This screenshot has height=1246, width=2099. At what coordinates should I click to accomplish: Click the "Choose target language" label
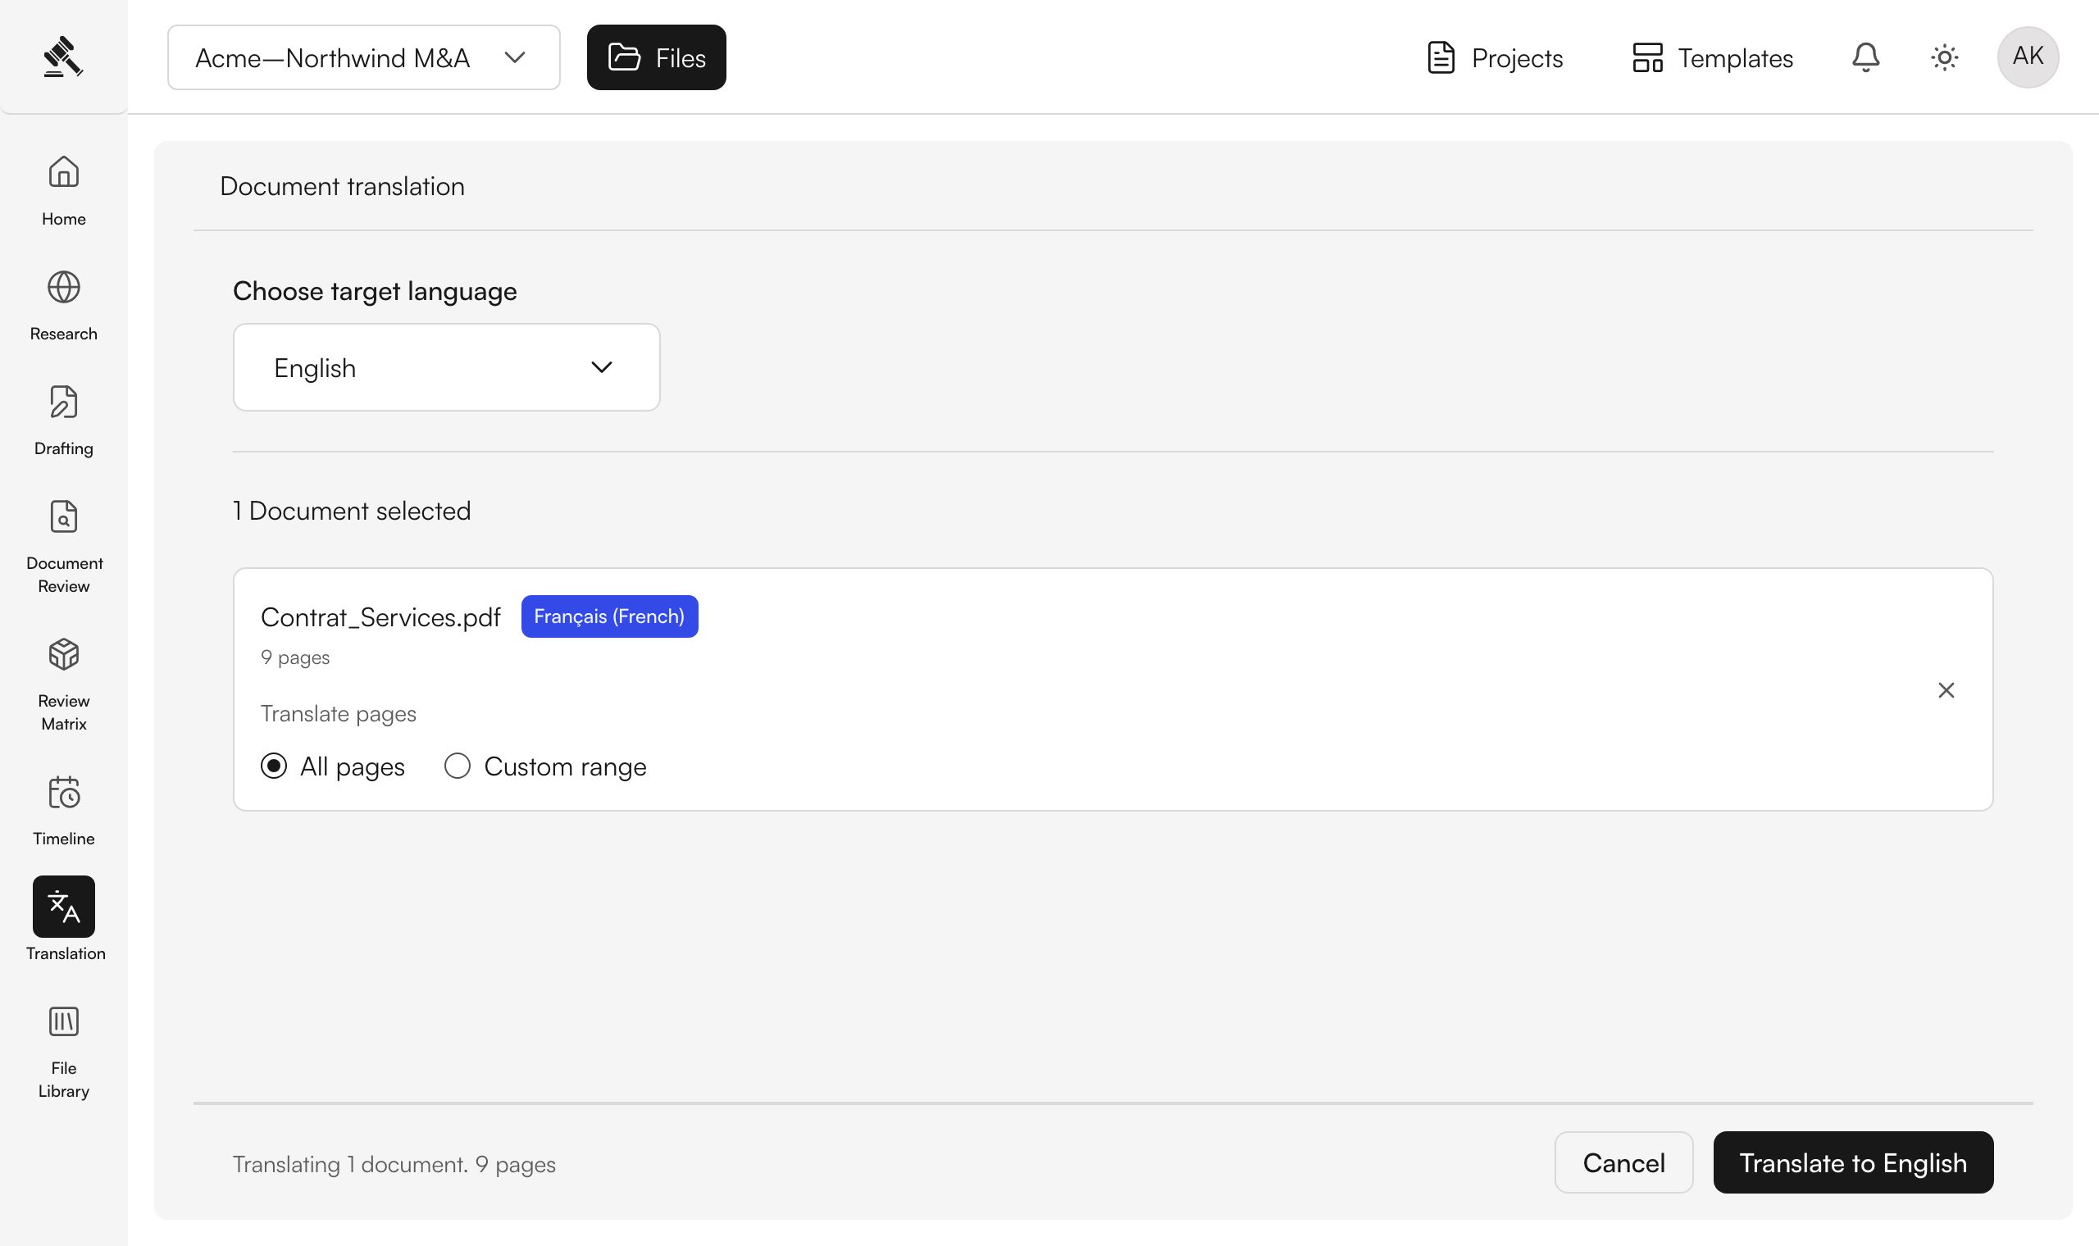pos(375,291)
